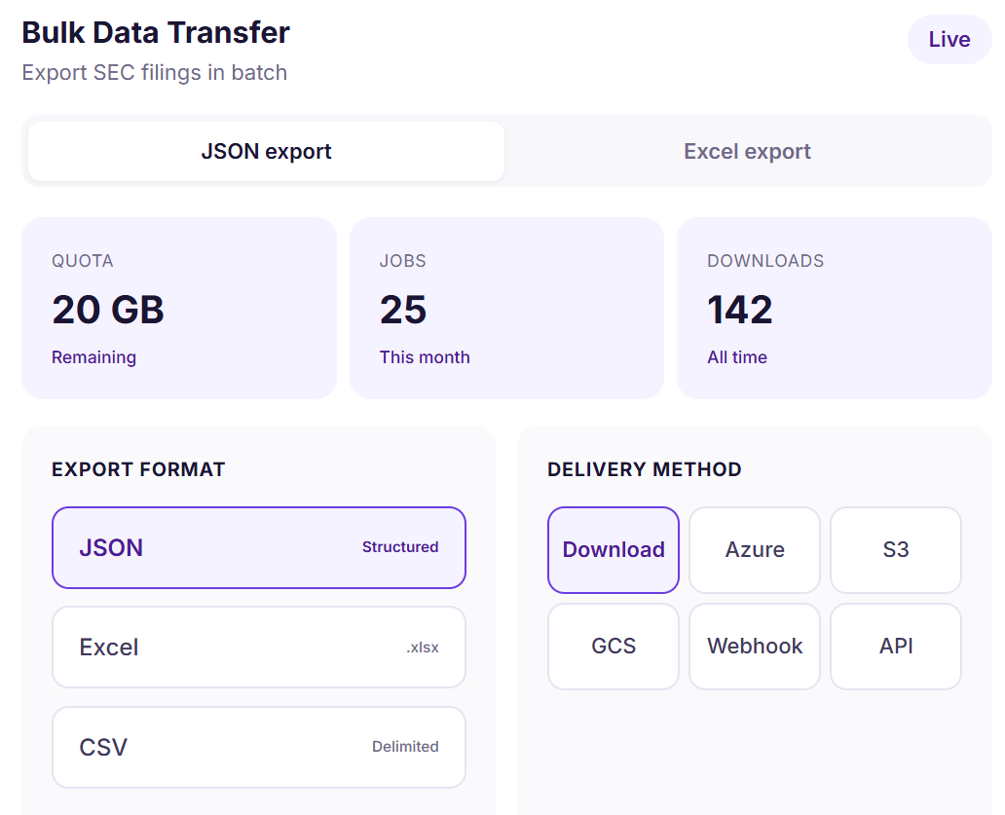Click the This month label under Jobs
This screenshot has width=1005, height=815.
point(425,357)
